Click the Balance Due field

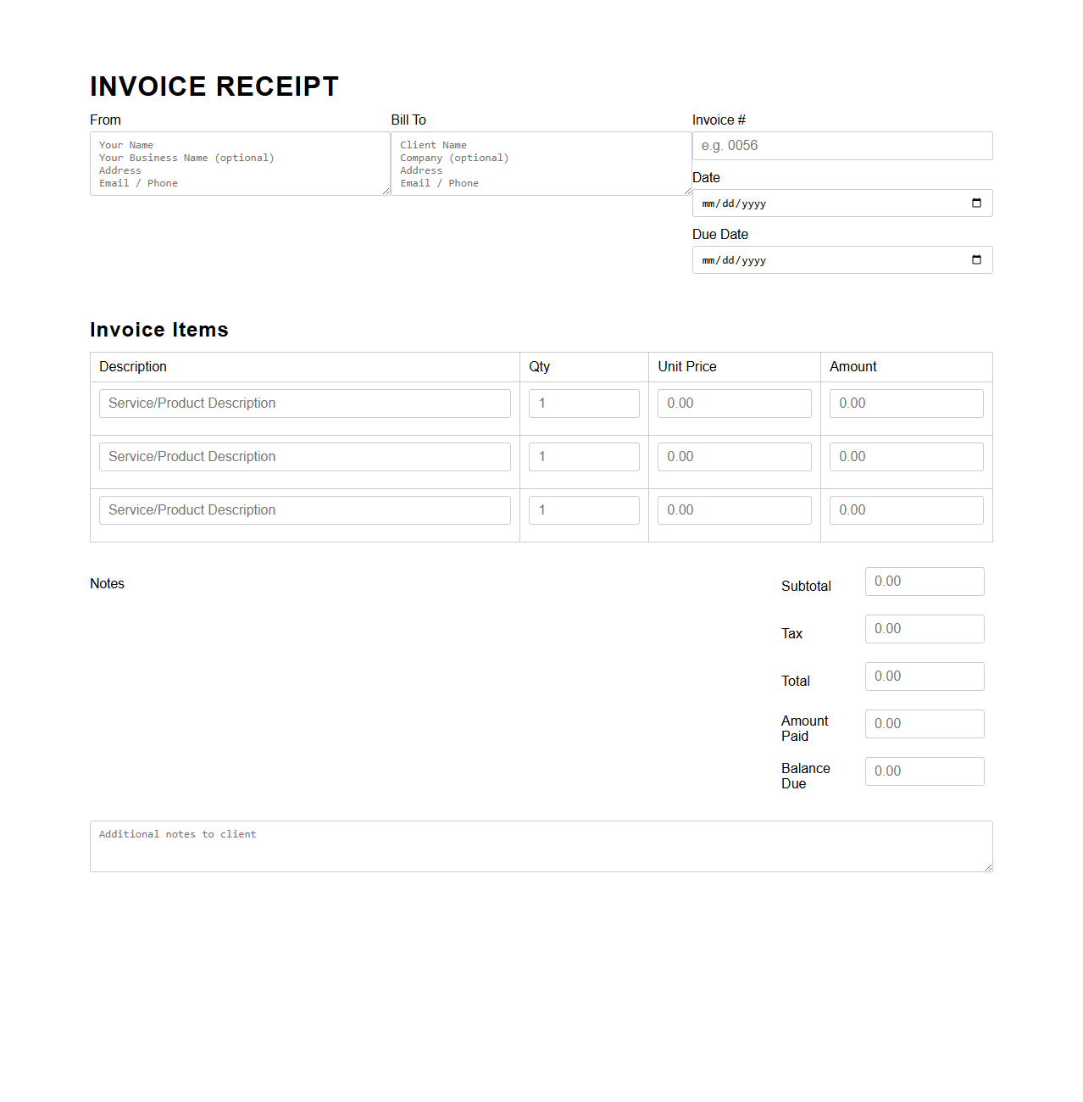point(924,771)
